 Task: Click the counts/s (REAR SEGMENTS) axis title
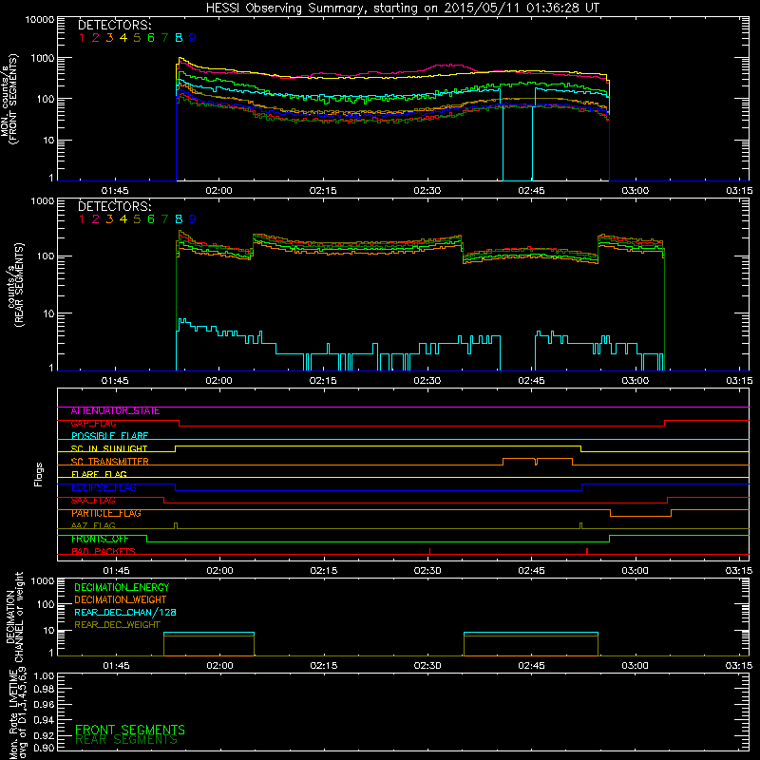coord(14,285)
